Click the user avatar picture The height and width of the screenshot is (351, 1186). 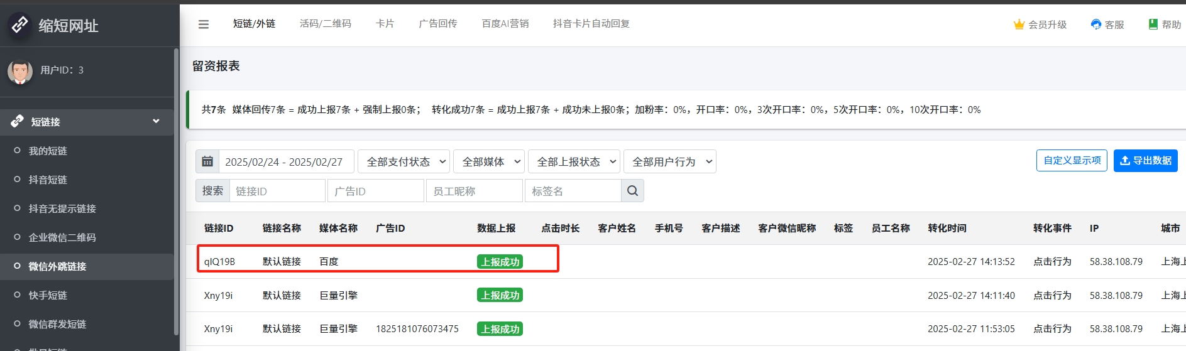pyautogui.click(x=20, y=71)
